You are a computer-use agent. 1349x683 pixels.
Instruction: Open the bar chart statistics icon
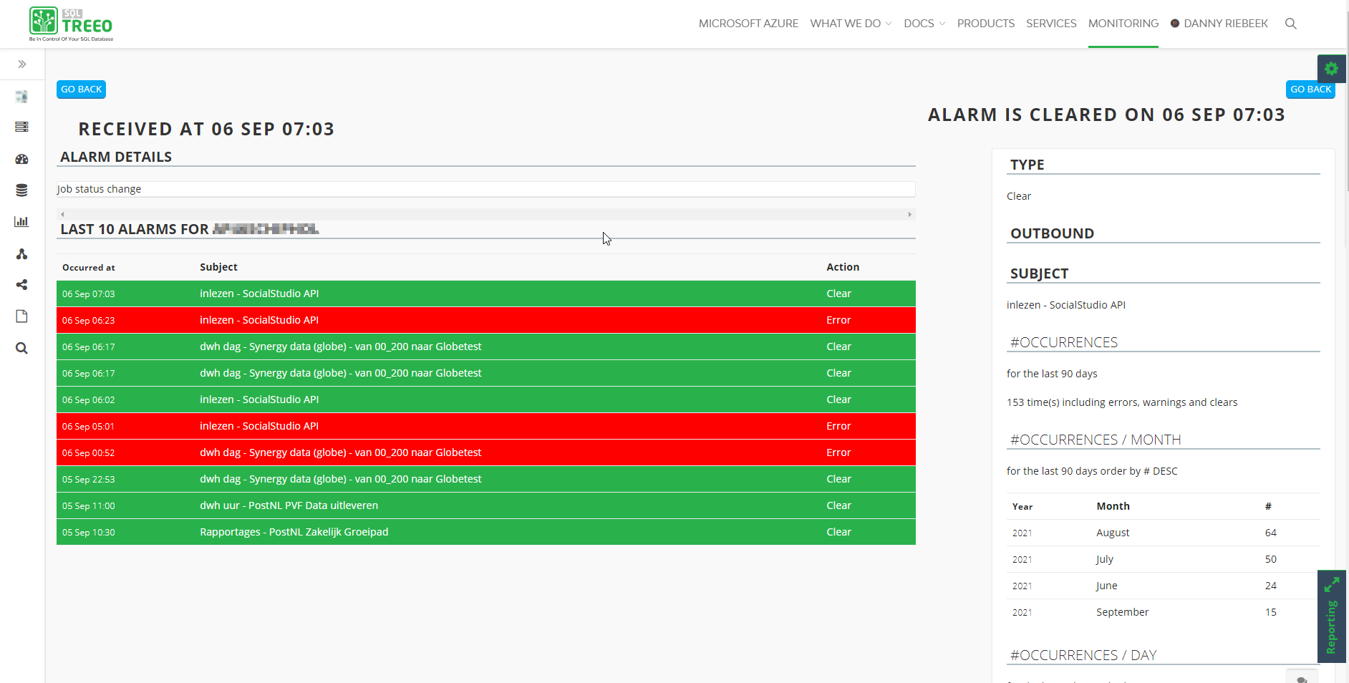tap(21, 221)
